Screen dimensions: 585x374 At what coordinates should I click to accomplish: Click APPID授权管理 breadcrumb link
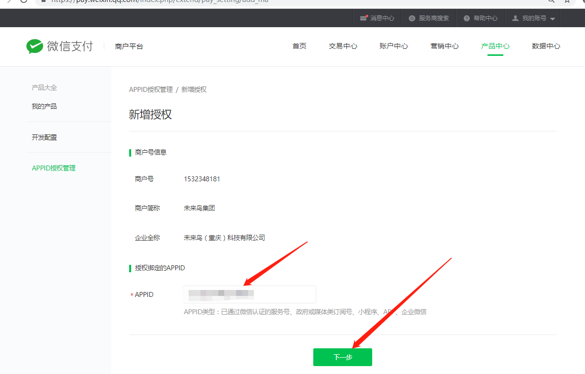(150, 89)
